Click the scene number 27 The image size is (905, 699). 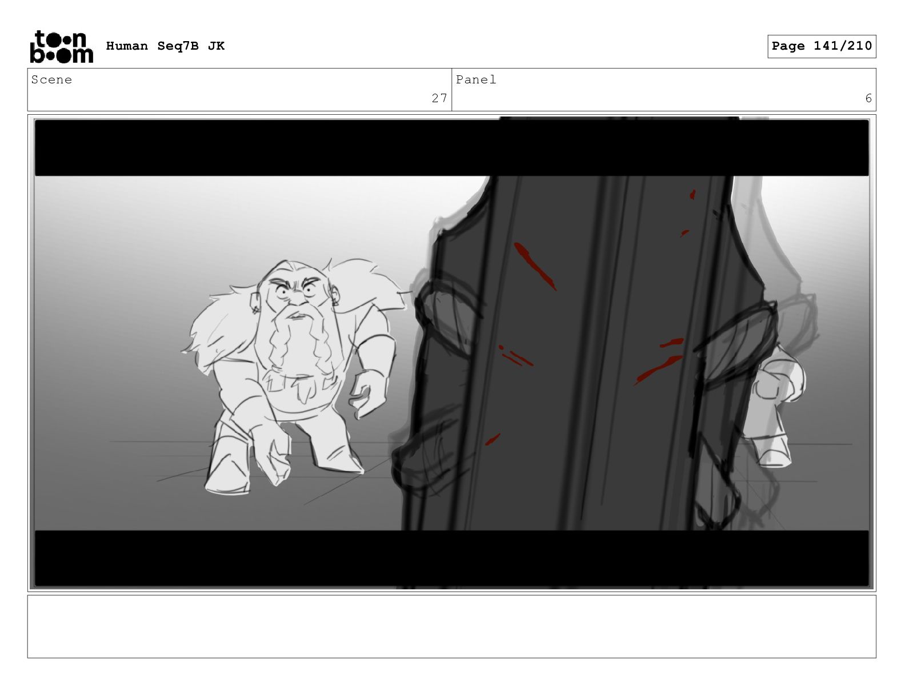point(439,98)
